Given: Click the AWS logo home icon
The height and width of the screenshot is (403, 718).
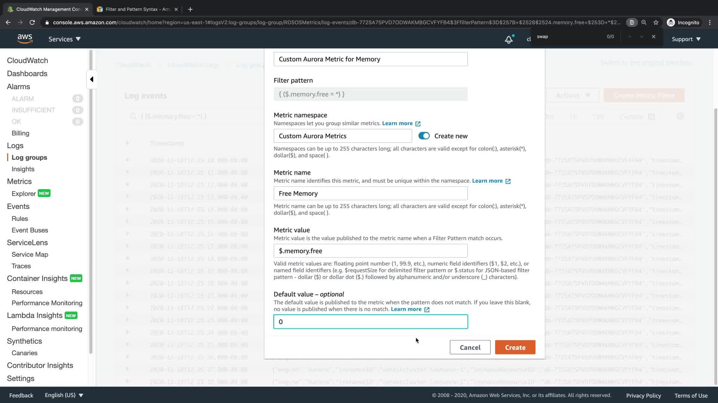Looking at the screenshot, I should pyautogui.click(x=25, y=38).
